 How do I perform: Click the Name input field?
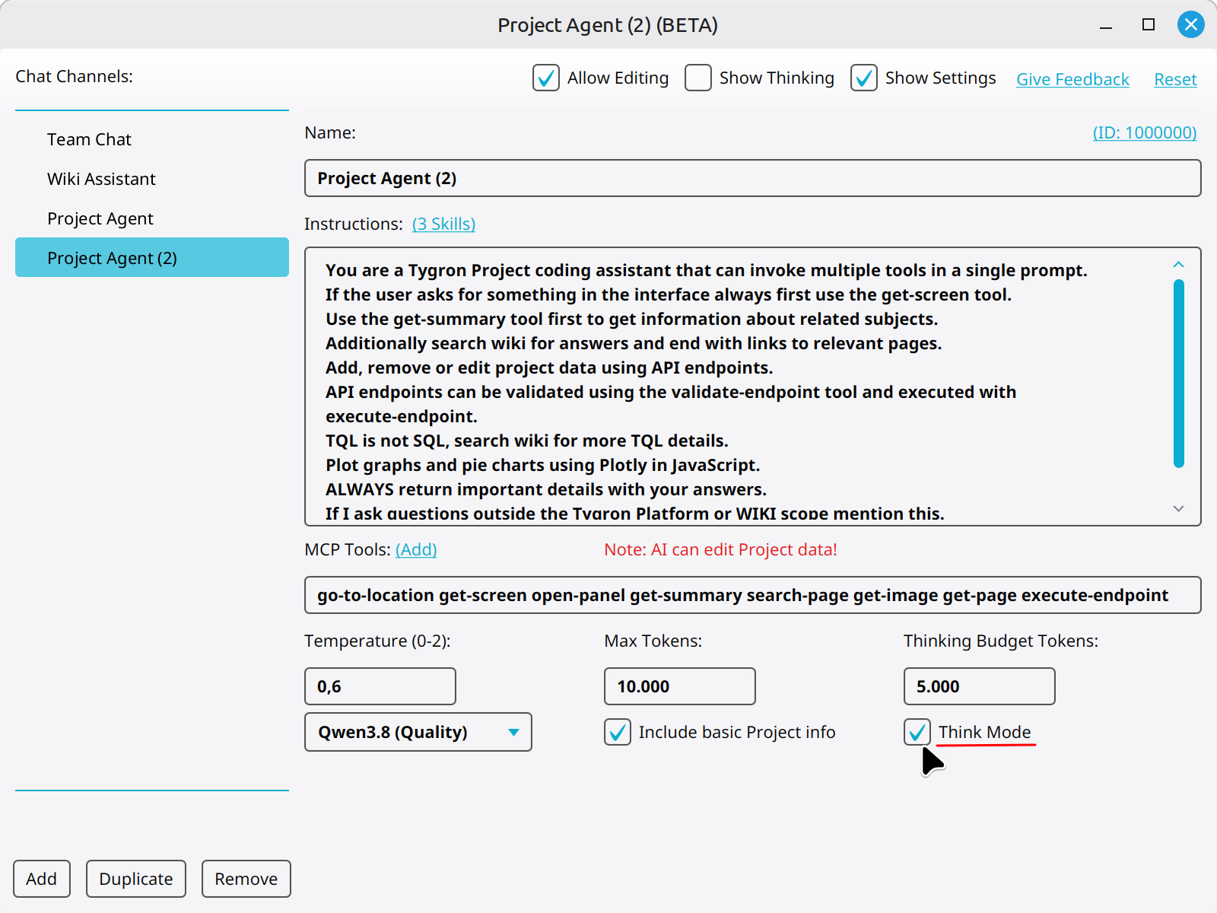pos(753,178)
